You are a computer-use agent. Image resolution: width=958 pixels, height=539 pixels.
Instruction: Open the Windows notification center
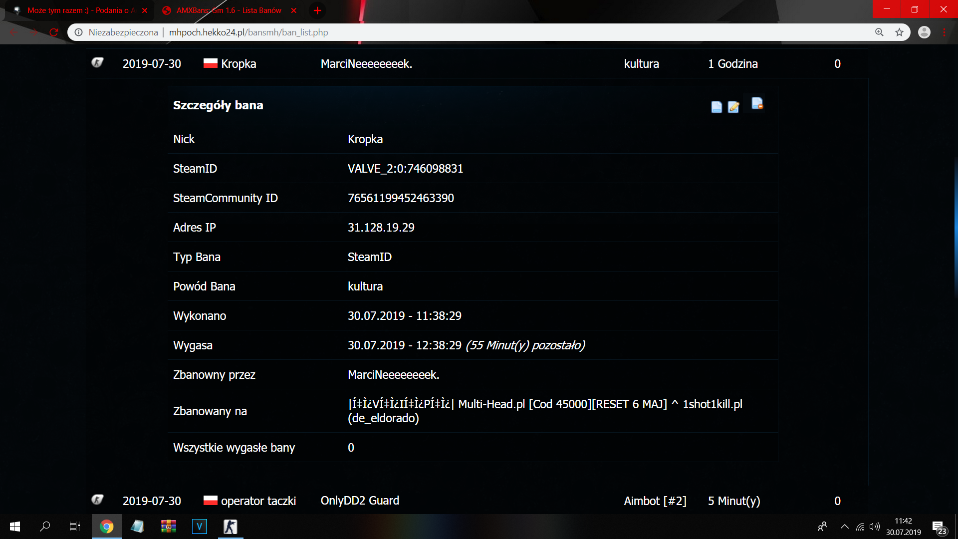(939, 527)
